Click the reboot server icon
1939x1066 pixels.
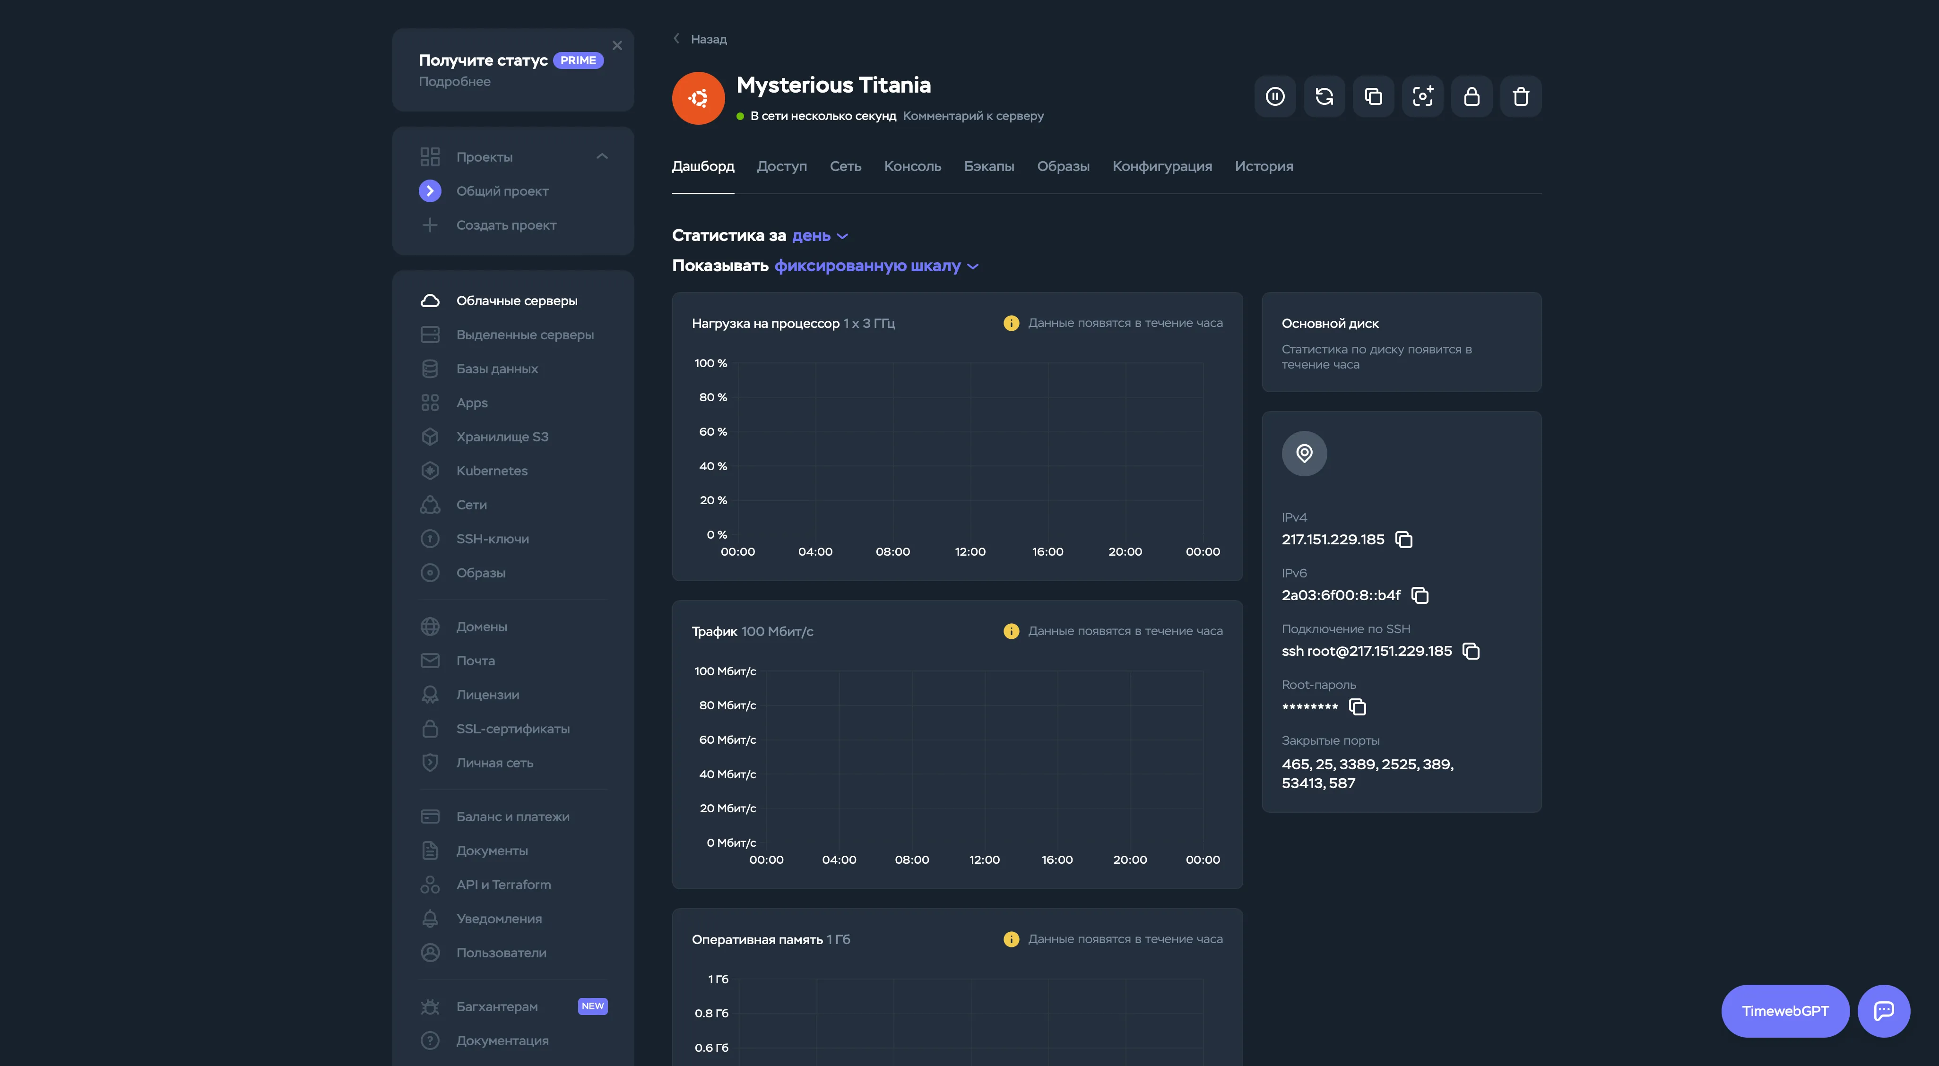pos(1324,96)
